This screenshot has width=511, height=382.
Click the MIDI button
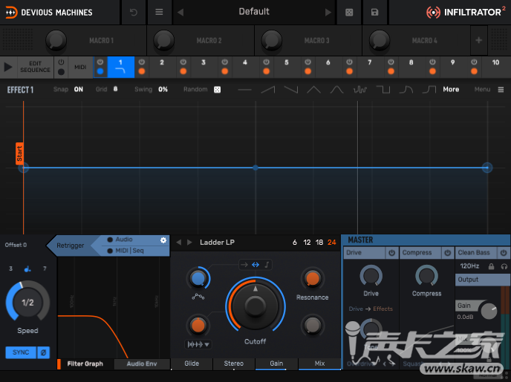pyautogui.click(x=80, y=67)
